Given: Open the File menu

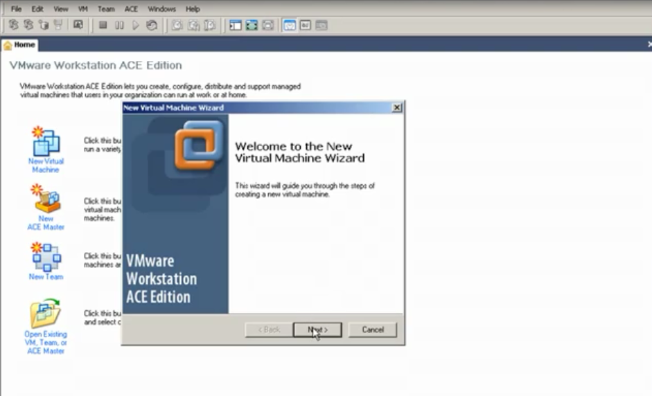Looking at the screenshot, I should (x=16, y=9).
